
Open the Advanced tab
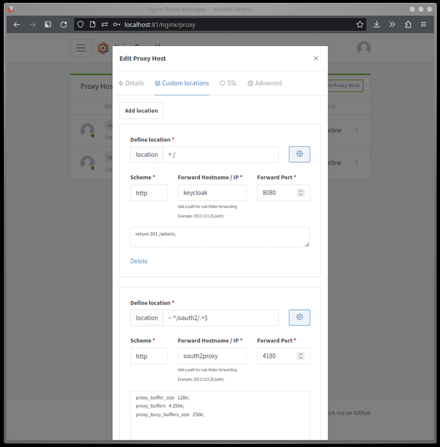265,83
